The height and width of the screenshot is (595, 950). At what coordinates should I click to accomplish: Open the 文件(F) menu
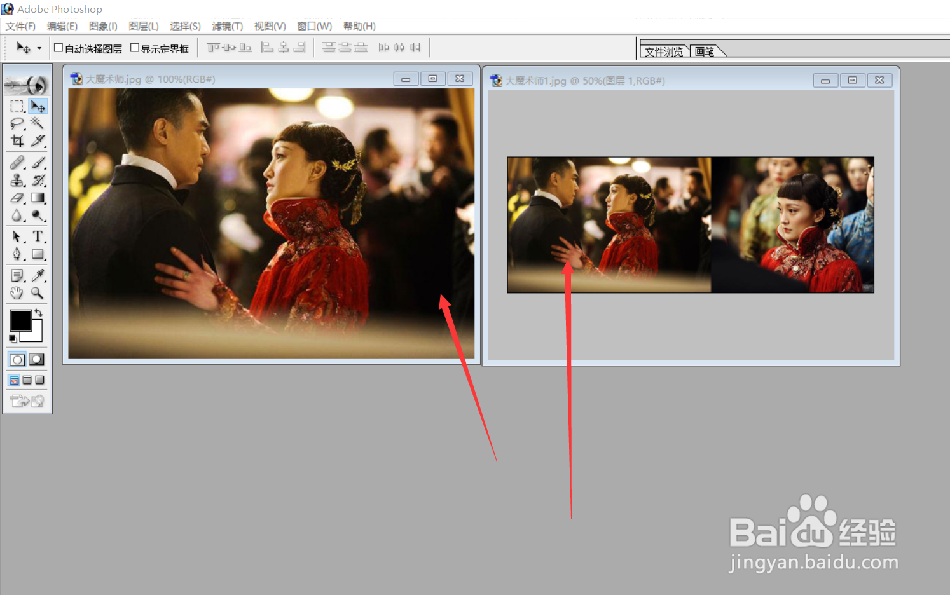click(x=20, y=26)
